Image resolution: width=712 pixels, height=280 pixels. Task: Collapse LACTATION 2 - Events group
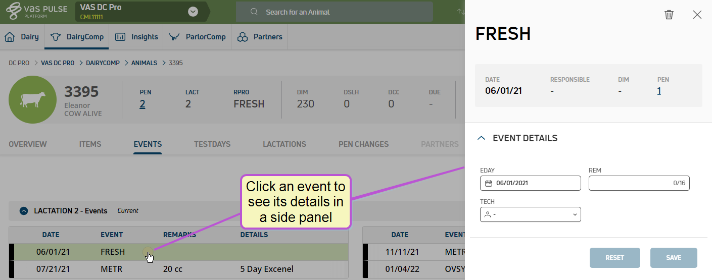(x=23, y=211)
